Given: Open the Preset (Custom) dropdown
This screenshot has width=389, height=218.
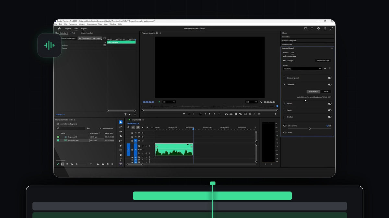Looking at the screenshot, I should (302, 68).
